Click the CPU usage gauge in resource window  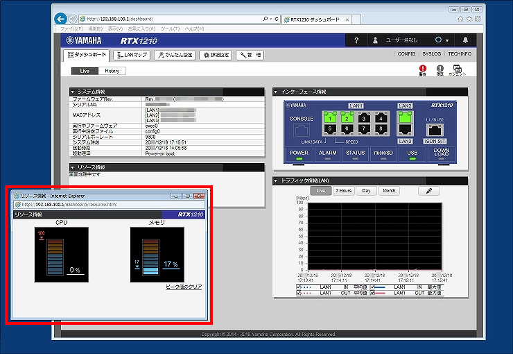(62, 255)
